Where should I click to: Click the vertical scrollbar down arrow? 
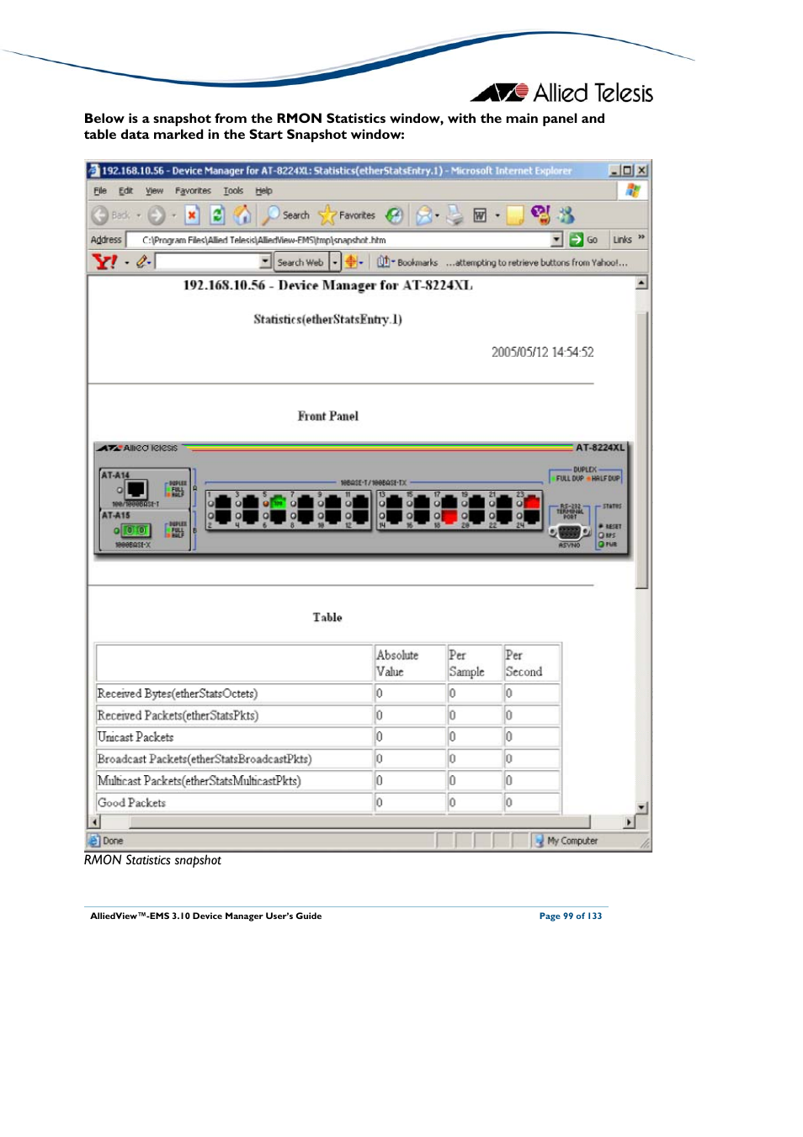tap(641, 807)
